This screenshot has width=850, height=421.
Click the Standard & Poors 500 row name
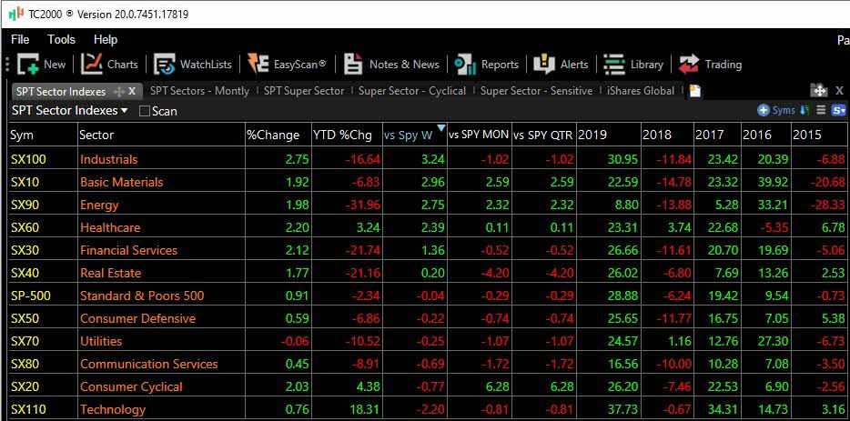142,296
